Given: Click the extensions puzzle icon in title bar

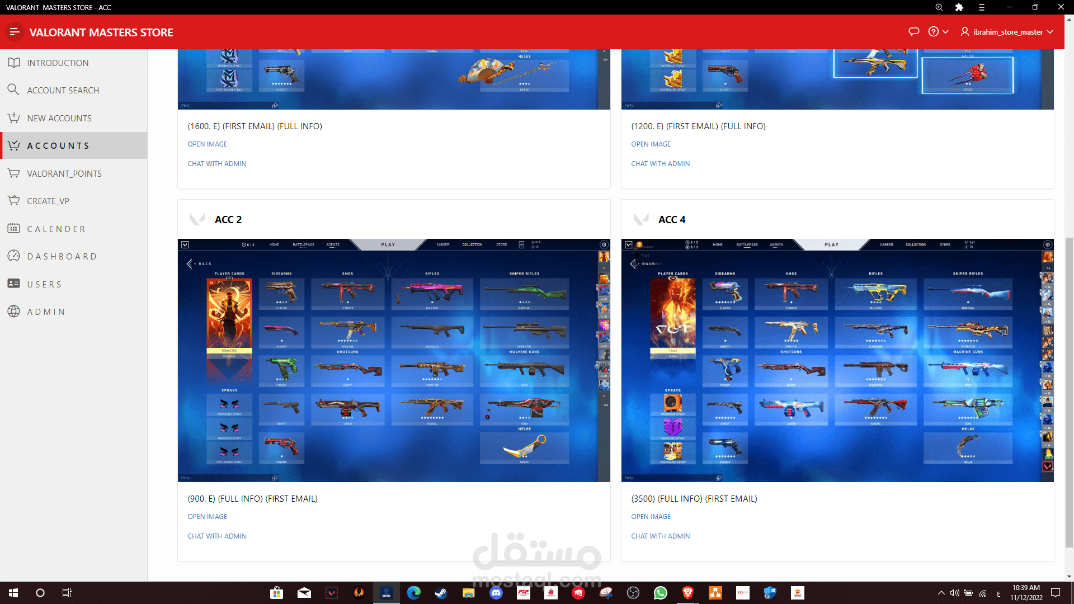Looking at the screenshot, I should click(x=959, y=7).
